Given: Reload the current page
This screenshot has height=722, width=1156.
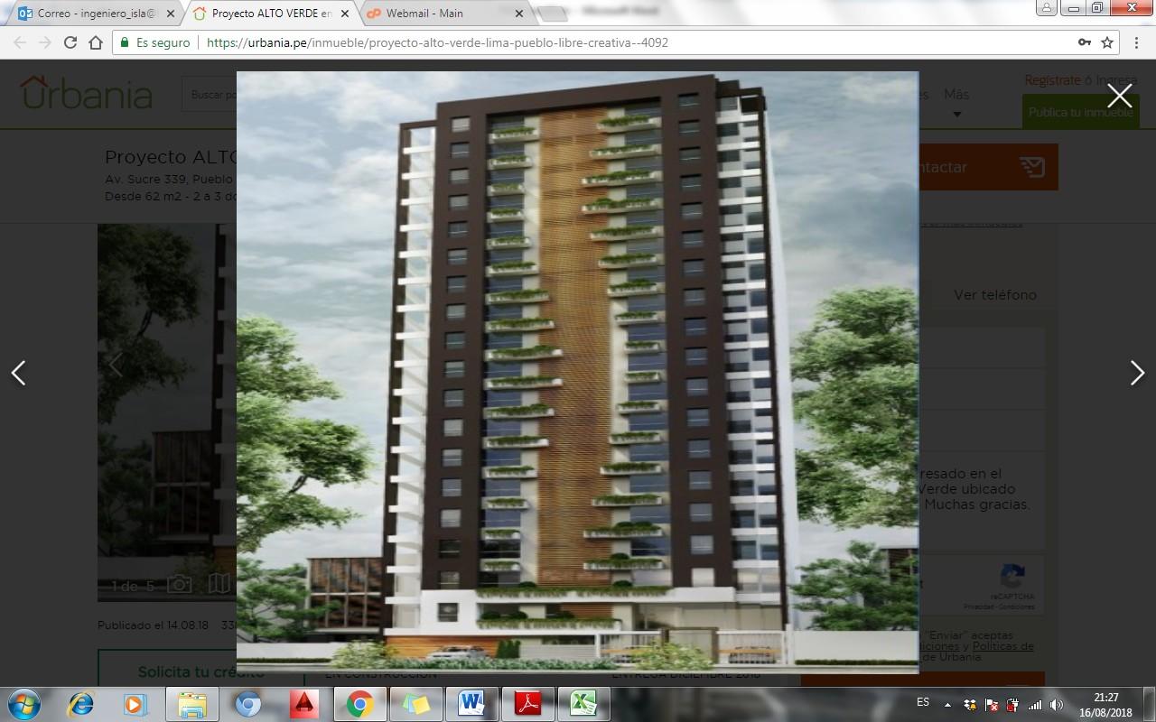Looking at the screenshot, I should [x=70, y=42].
